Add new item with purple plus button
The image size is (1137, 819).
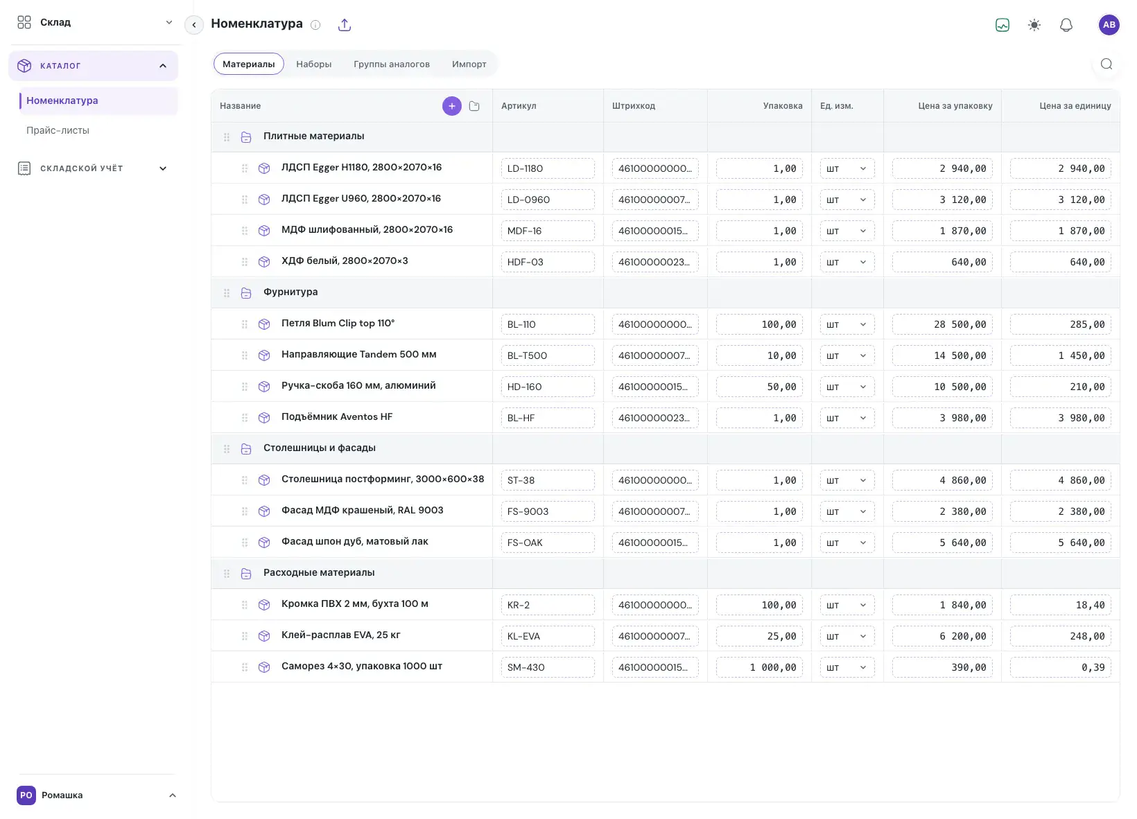coord(452,106)
